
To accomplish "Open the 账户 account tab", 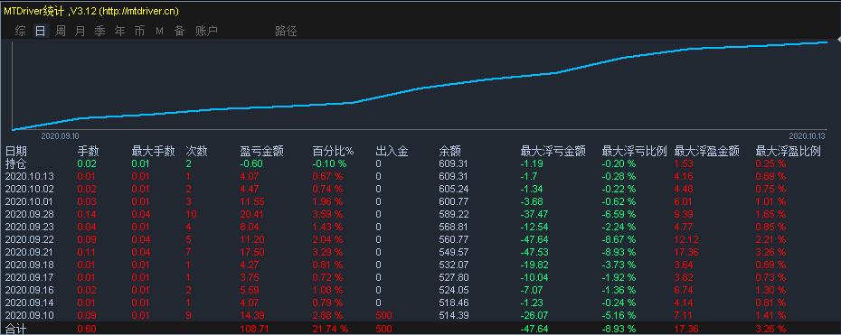I will (x=206, y=31).
